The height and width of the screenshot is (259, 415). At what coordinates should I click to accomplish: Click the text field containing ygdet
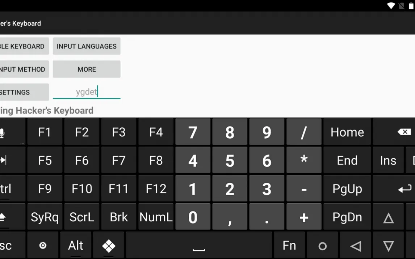pyautogui.click(x=87, y=92)
